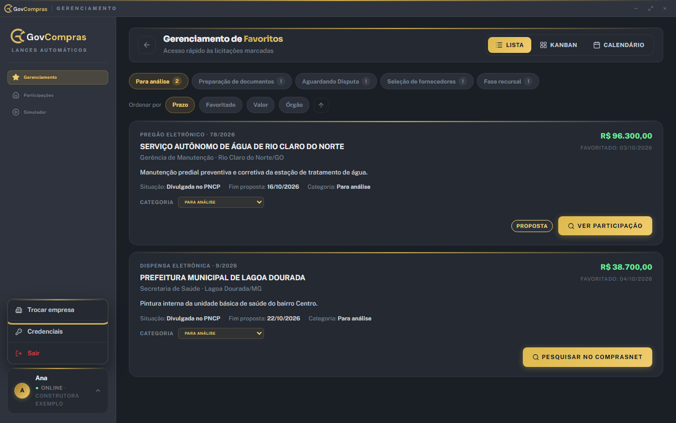Click the back arrow button in the header
This screenshot has width=676, height=423.
[x=147, y=45]
